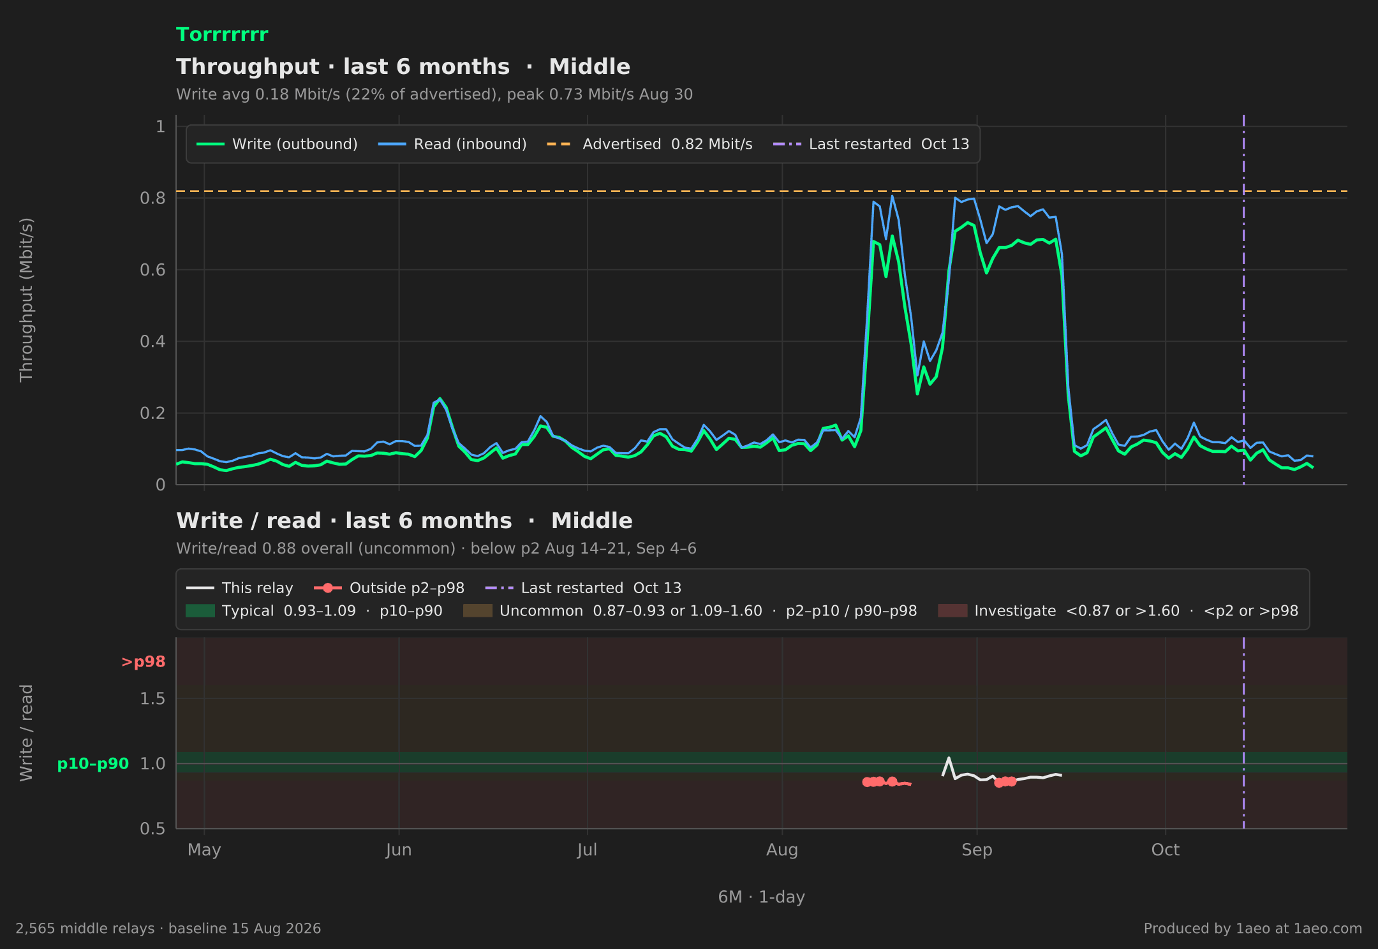The height and width of the screenshot is (949, 1378).
Task: Click the brown Uncommon color swatch
Action: (x=478, y=611)
